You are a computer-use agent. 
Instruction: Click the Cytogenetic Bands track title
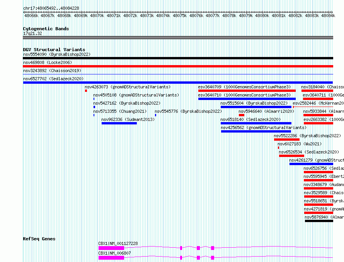click(x=46, y=29)
